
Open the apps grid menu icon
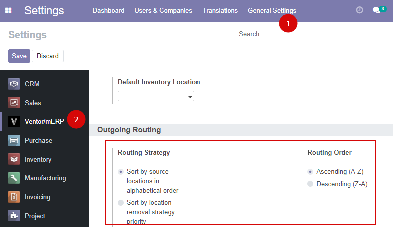[8, 10]
